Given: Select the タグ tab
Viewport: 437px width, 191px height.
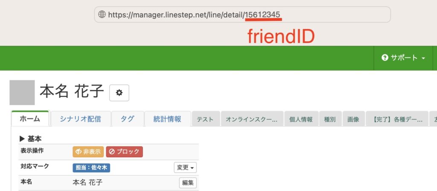Looking at the screenshot, I should point(127,119).
